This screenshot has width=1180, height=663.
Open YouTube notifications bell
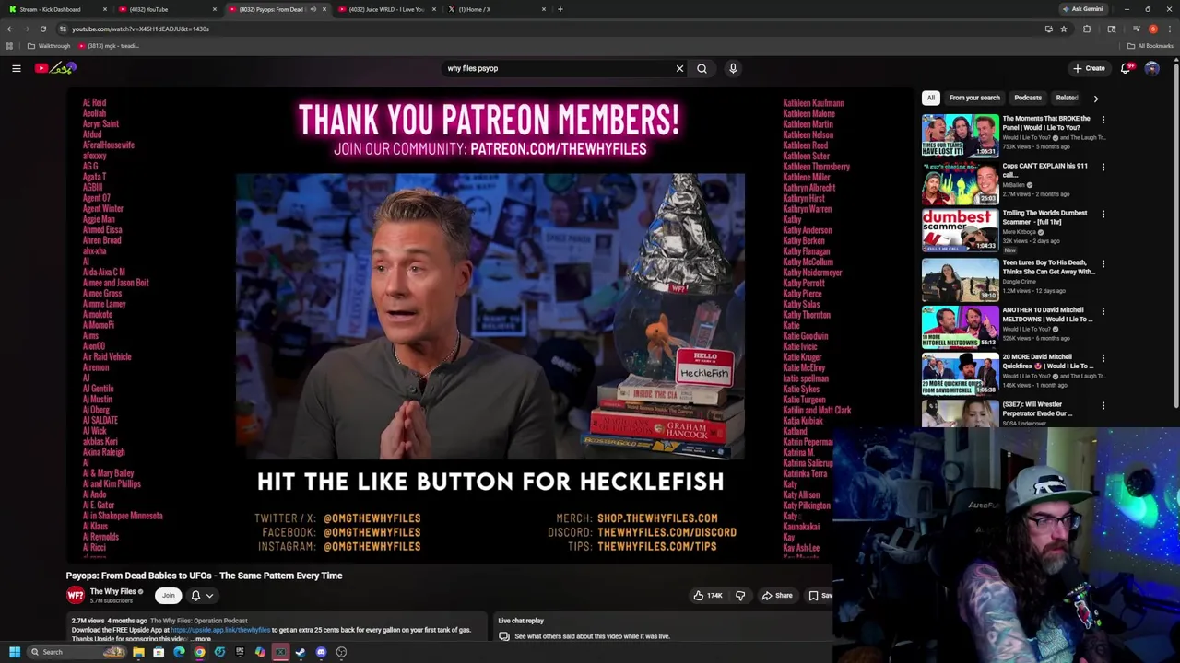tap(1126, 68)
